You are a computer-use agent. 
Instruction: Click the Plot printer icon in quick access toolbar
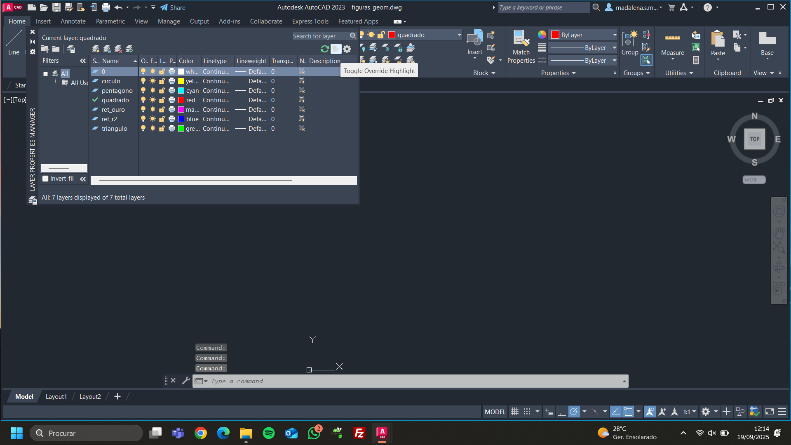[106, 7]
